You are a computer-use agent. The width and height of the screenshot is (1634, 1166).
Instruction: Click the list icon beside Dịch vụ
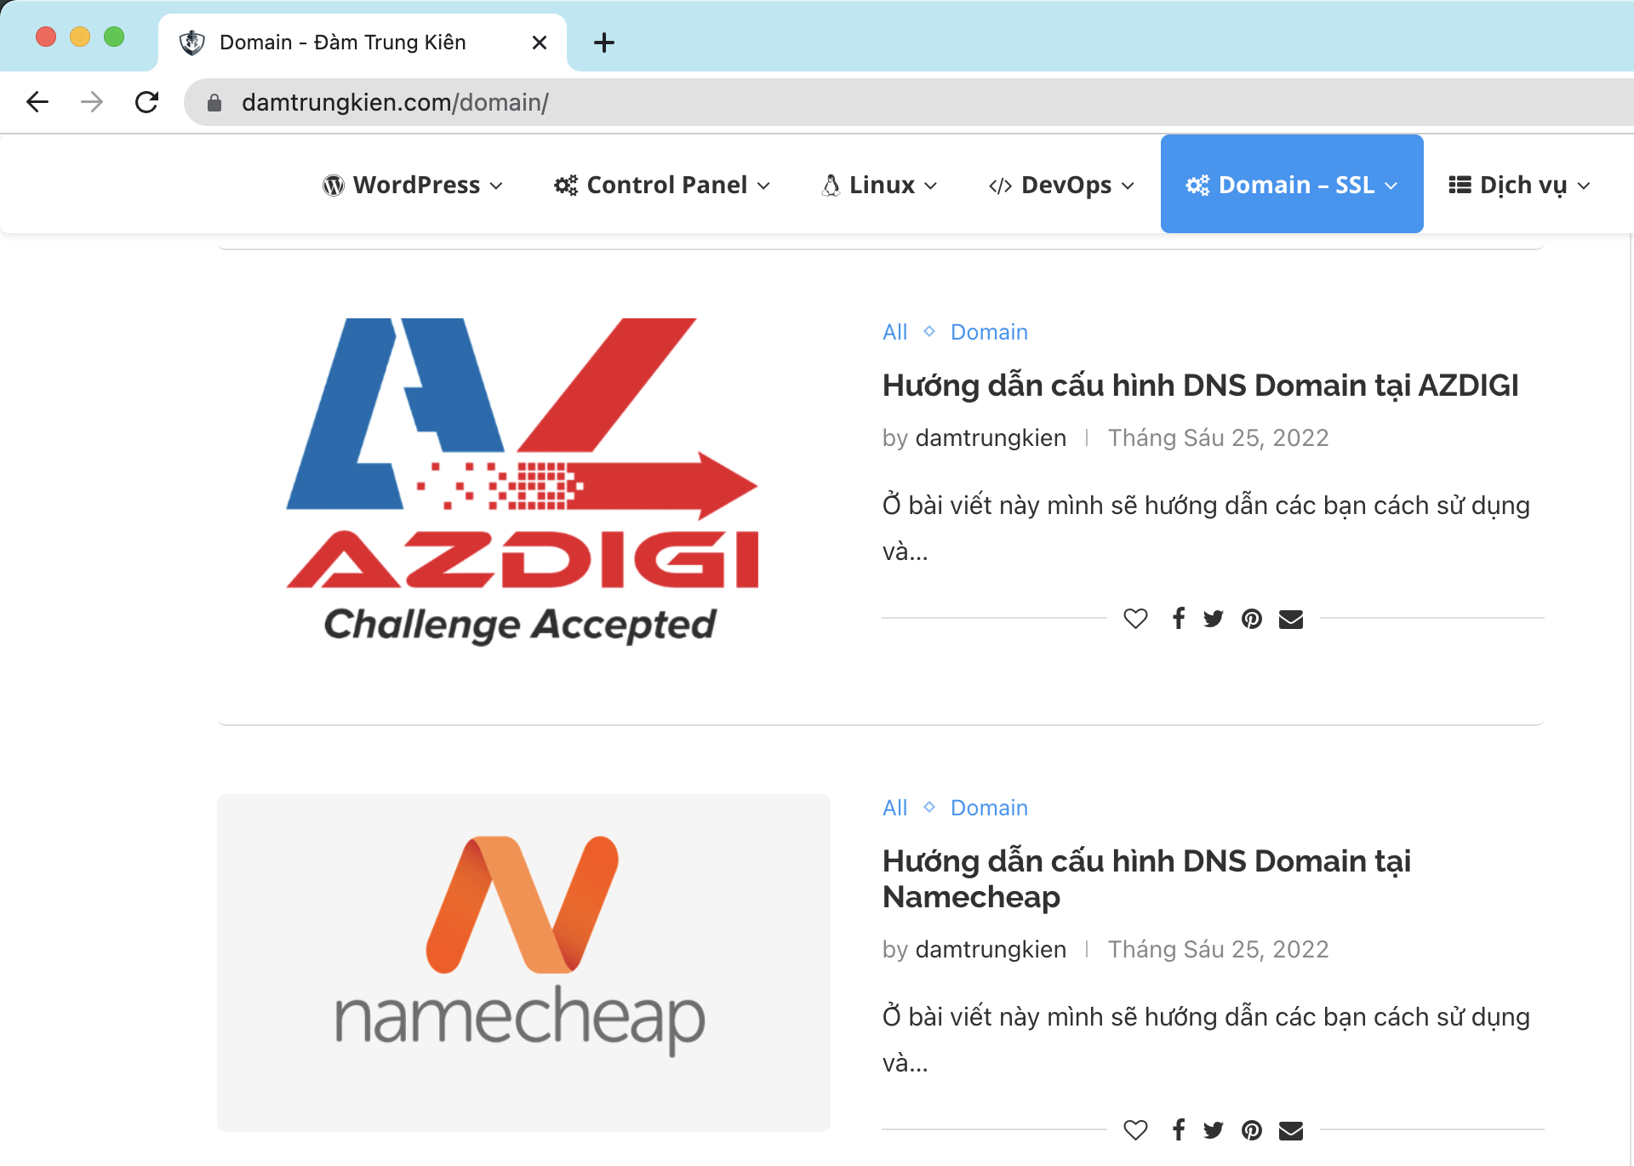[1460, 185]
